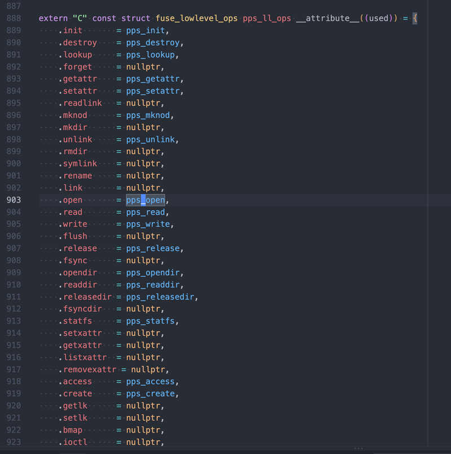Click the const keyword on line 888
451x454 pixels.
(x=104, y=18)
